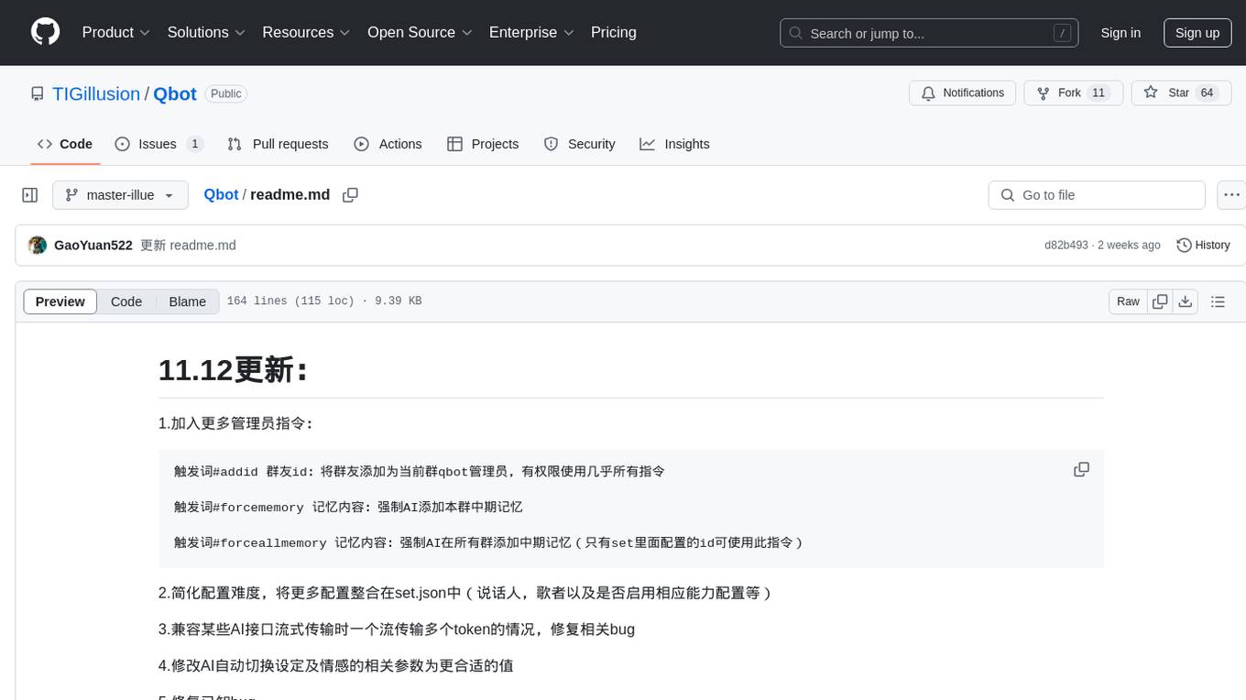Open the master-illue branch selector
The image size is (1246, 700).
click(120, 195)
